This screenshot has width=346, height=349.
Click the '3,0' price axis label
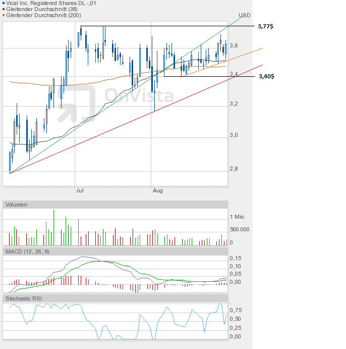point(234,135)
